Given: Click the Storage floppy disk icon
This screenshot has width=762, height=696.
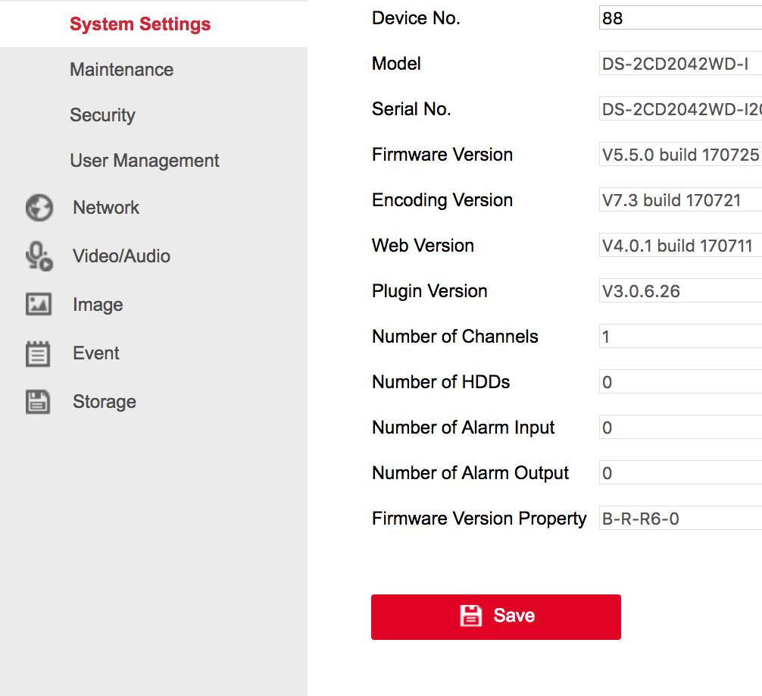Looking at the screenshot, I should tap(39, 402).
